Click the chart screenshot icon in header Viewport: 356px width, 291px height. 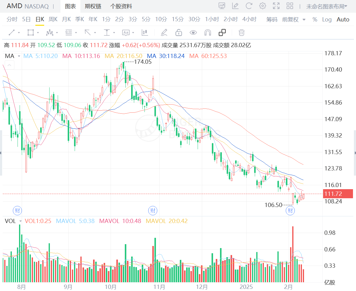(222, 6)
